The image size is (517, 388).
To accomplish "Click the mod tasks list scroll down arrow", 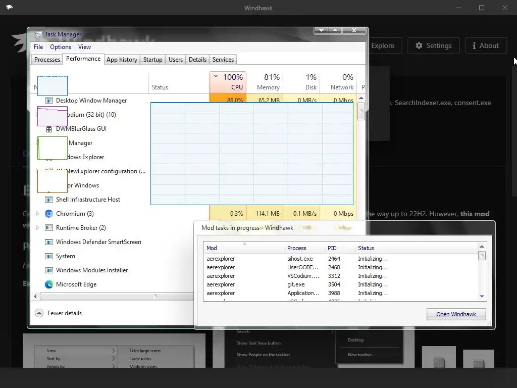I will [482, 296].
